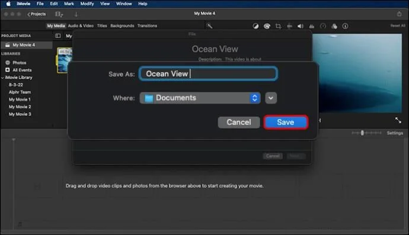Open the View menu
409x235 pixels.
(x=105, y=4)
